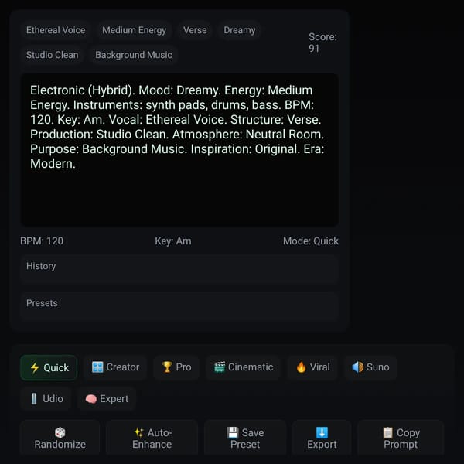464x464 pixels.
Task: Click the Mode: Quick label
Action: click(311, 241)
